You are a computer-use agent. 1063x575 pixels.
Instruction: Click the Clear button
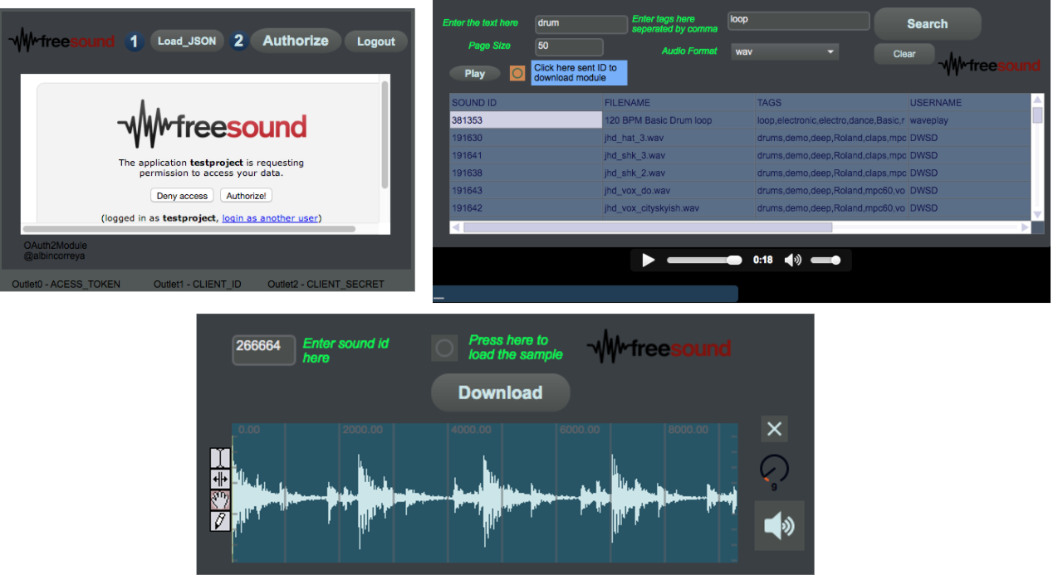pyautogui.click(x=904, y=54)
